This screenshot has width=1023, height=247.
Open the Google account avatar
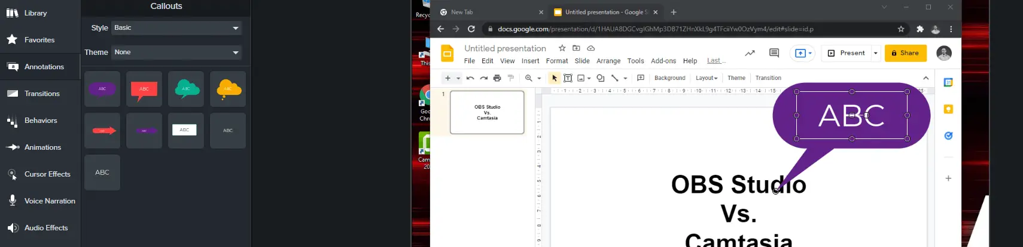944,53
